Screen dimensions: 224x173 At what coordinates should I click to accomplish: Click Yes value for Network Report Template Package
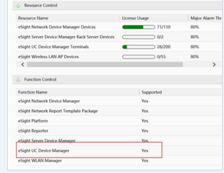pos(145,111)
